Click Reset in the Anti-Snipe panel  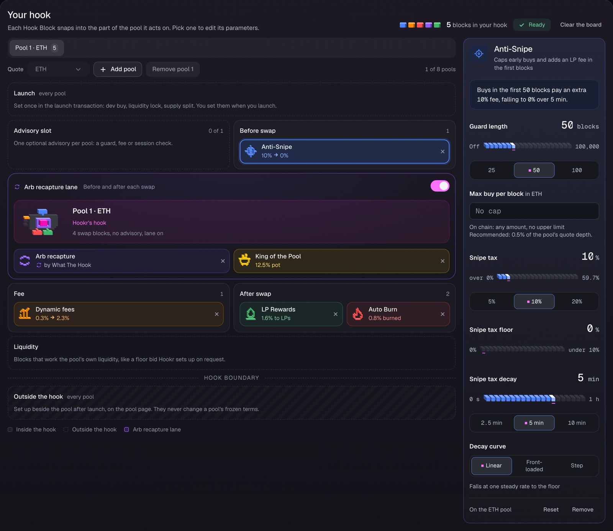tap(551, 510)
